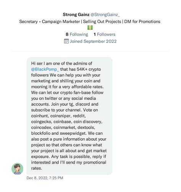The image size is (181, 192).
Task: Click the 'Selling Out Projects' bio segment
Action: point(102,22)
